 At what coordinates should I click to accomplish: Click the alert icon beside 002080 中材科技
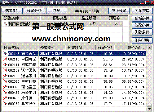click(5, 81)
